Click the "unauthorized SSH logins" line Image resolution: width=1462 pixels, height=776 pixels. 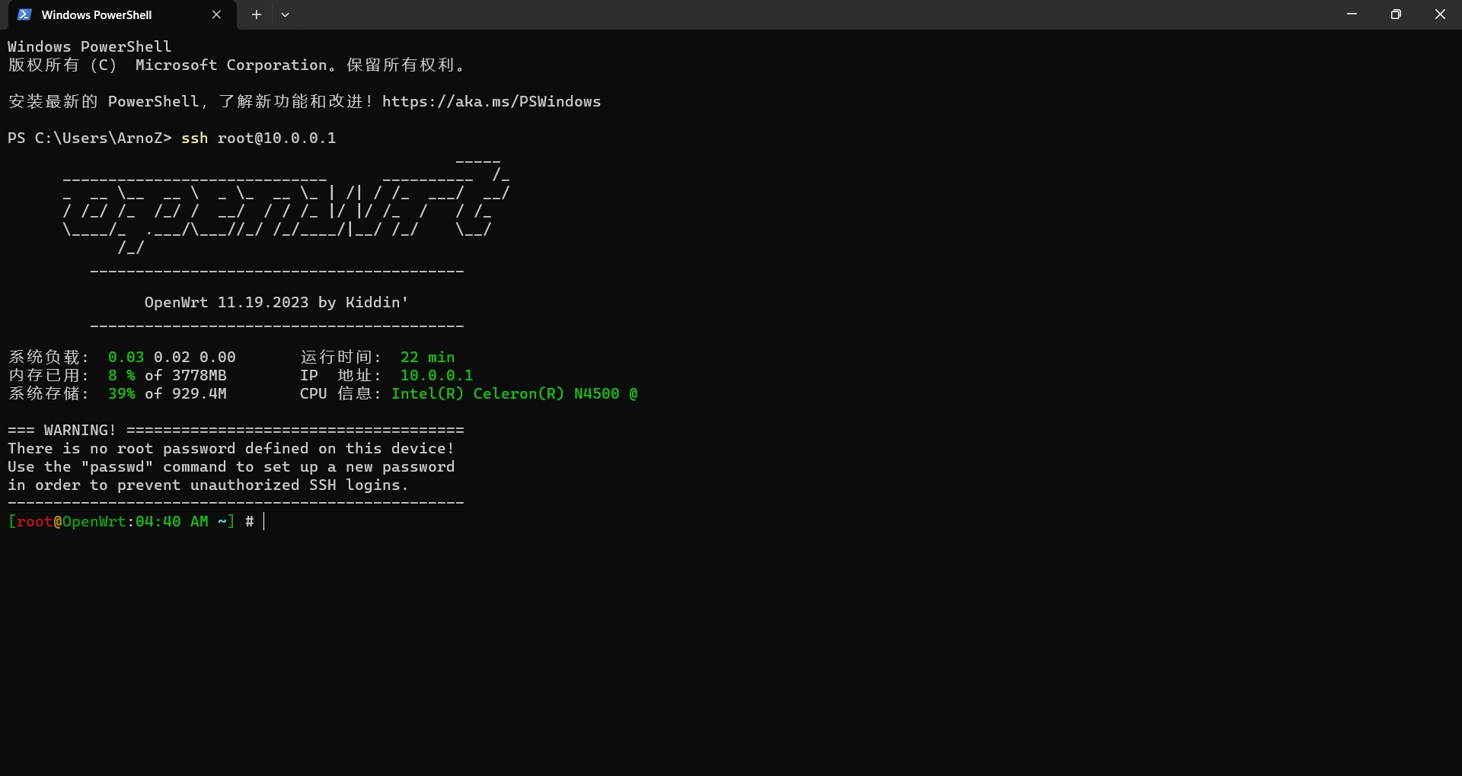click(x=208, y=485)
